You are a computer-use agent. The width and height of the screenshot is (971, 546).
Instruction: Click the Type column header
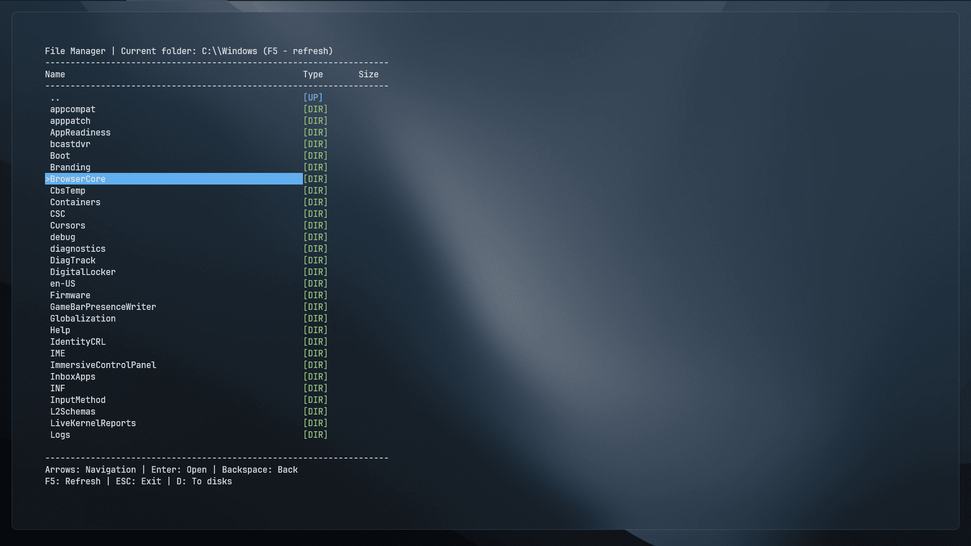(313, 74)
